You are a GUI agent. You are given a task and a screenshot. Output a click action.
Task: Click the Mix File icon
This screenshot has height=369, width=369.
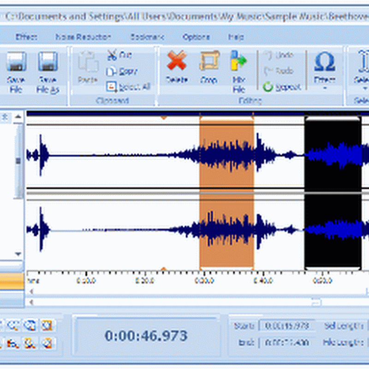(238, 61)
